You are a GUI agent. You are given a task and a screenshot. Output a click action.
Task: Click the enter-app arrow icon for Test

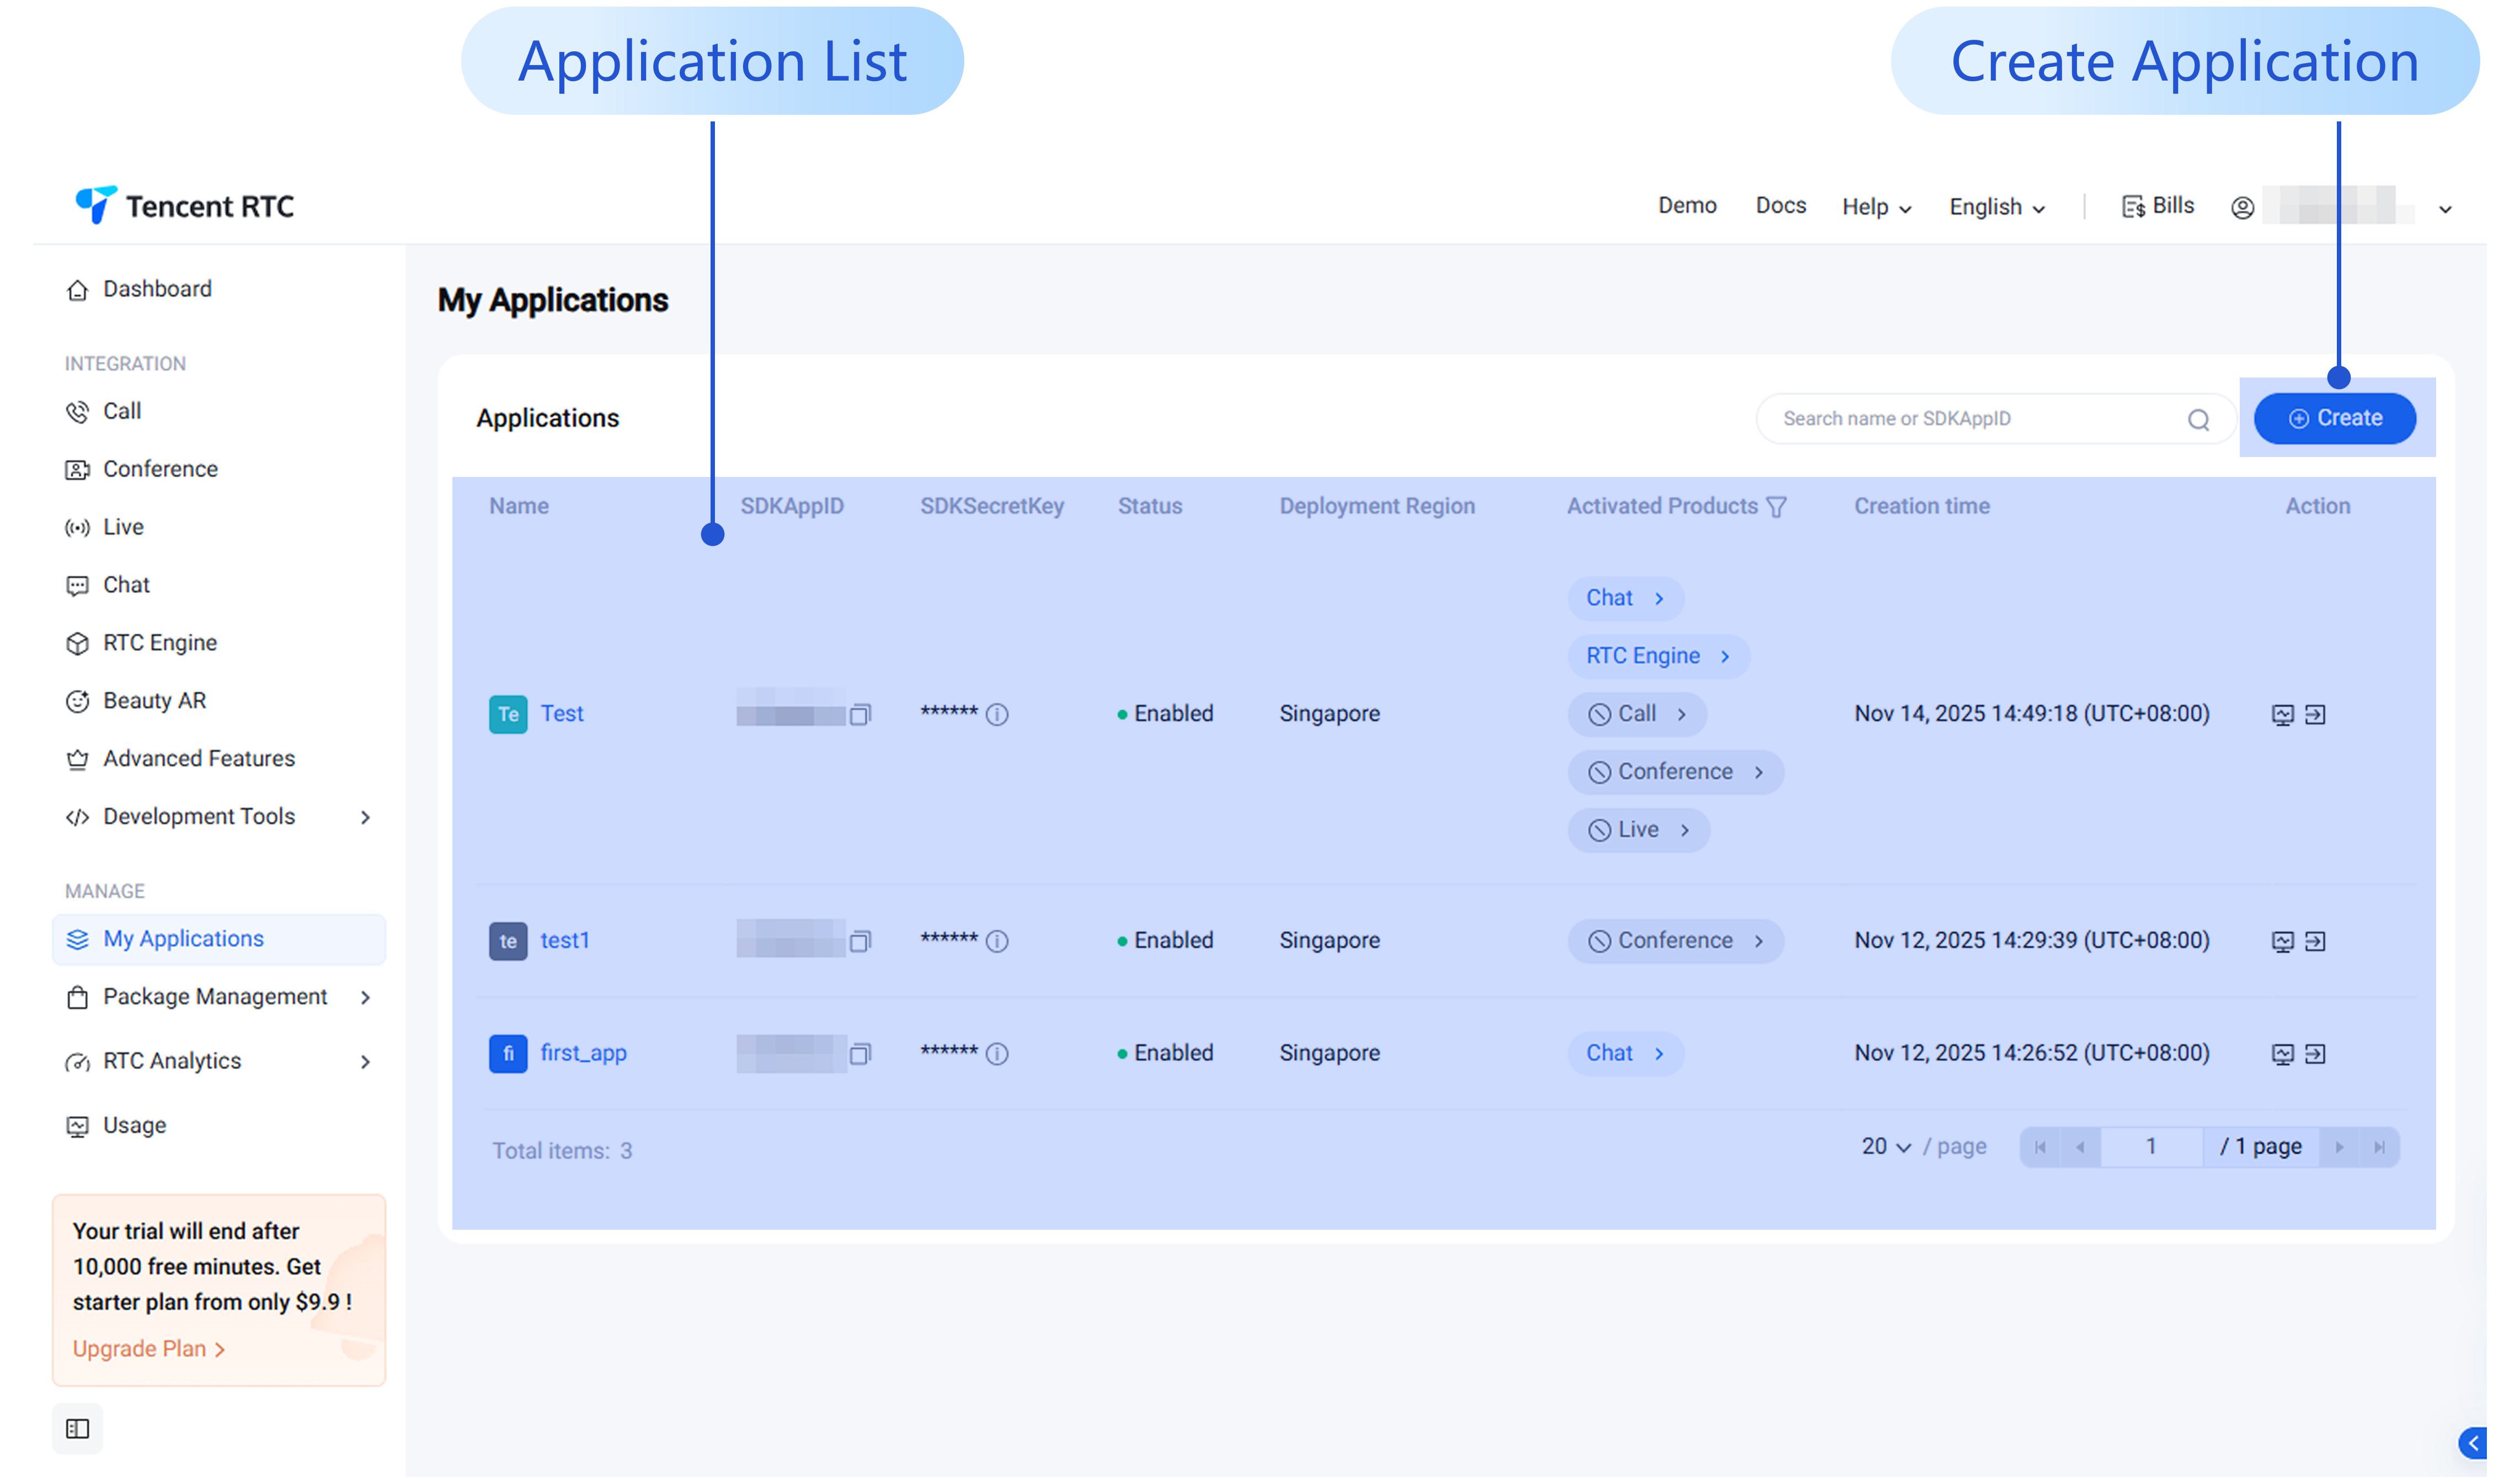coord(2315,714)
